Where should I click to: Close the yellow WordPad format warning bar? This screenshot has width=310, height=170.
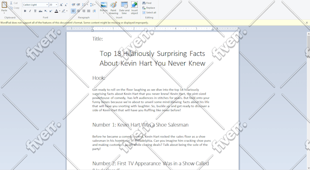click(307, 23)
